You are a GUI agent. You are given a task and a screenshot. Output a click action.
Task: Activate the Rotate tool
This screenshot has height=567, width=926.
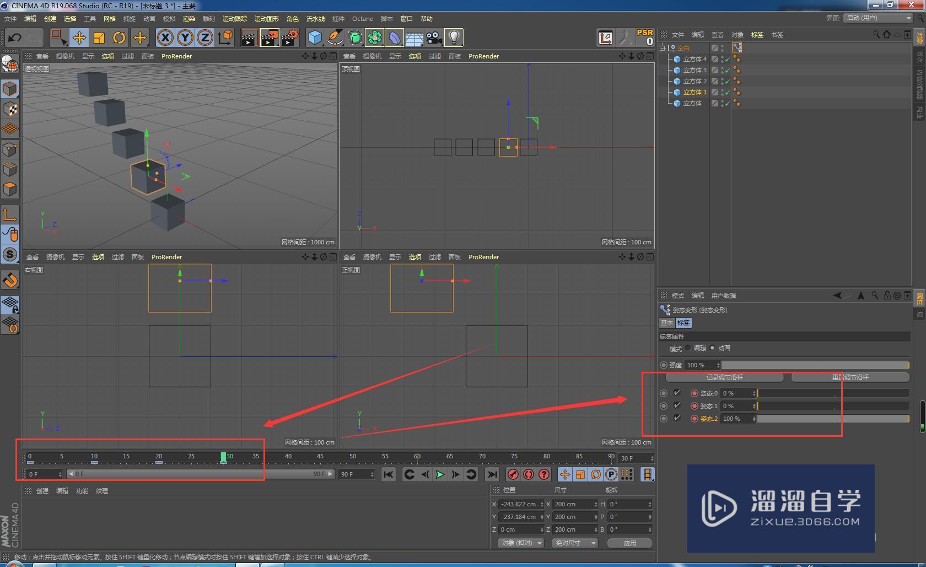coord(119,38)
